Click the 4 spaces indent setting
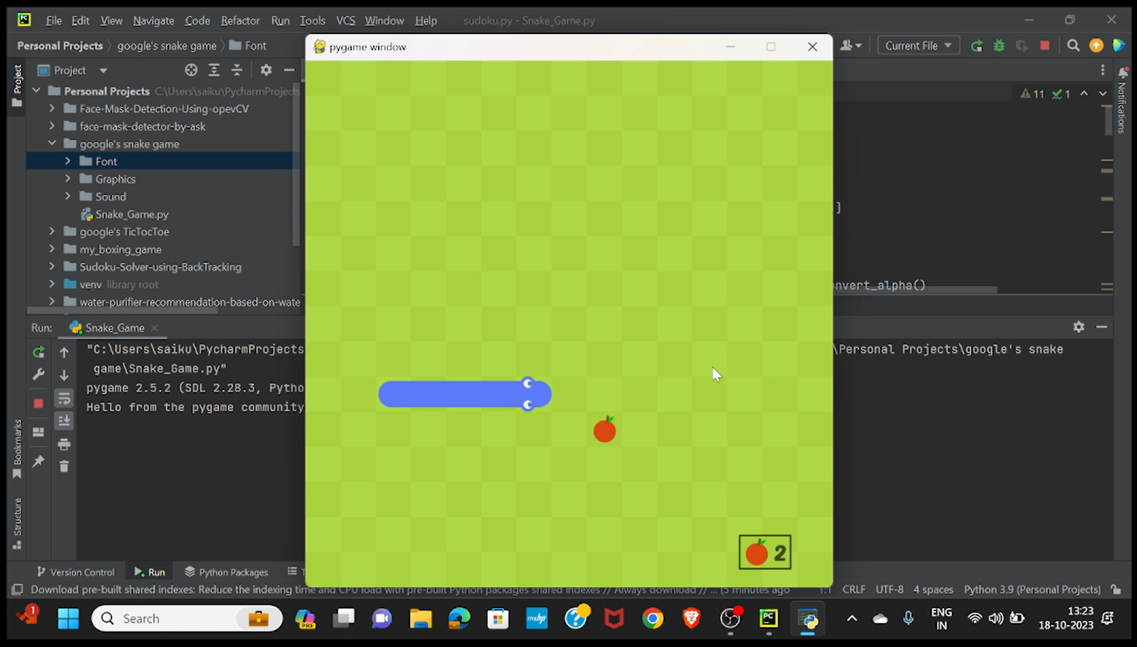Viewport: 1137px width, 647px height. pyautogui.click(x=933, y=589)
